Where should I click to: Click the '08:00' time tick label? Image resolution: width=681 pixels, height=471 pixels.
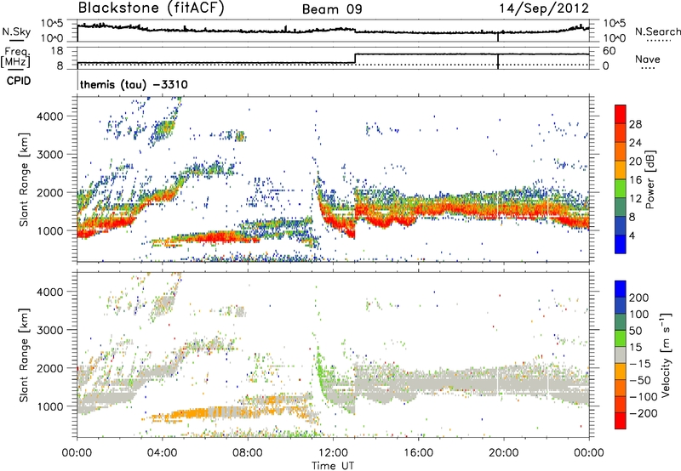click(248, 453)
